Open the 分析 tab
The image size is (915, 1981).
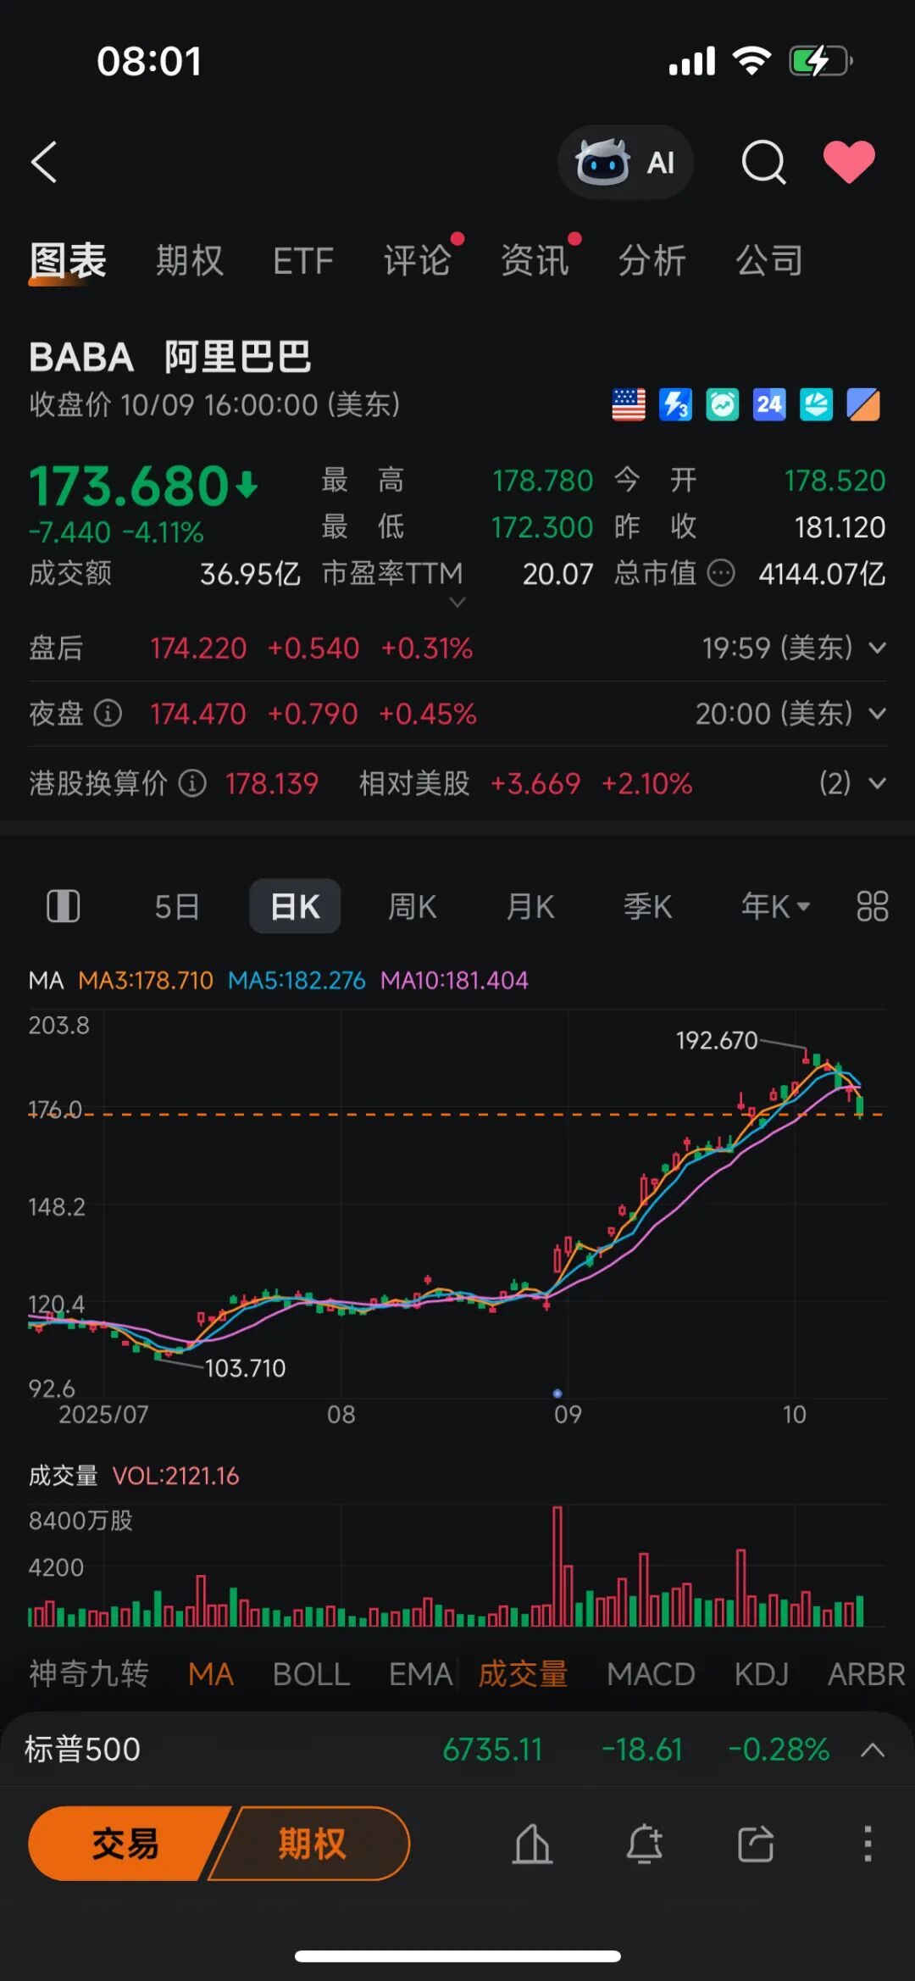pos(652,260)
